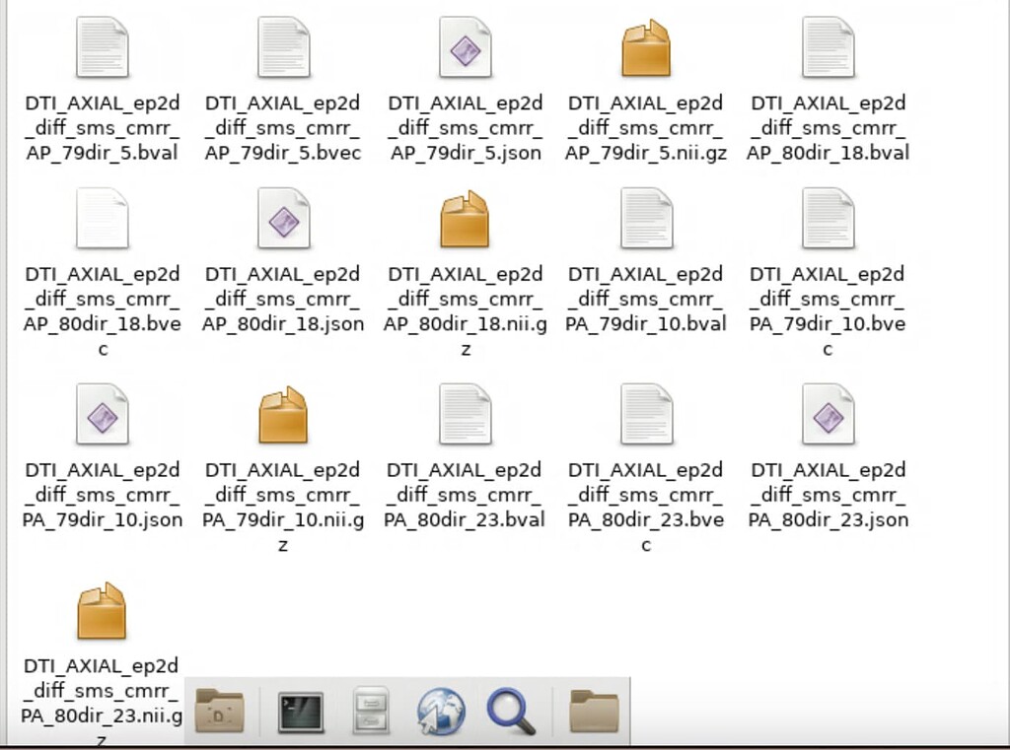This screenshot has height=750, width=1010.
Task: Open the PA_80dir_23.bval file
Action: tap(466, 414)
